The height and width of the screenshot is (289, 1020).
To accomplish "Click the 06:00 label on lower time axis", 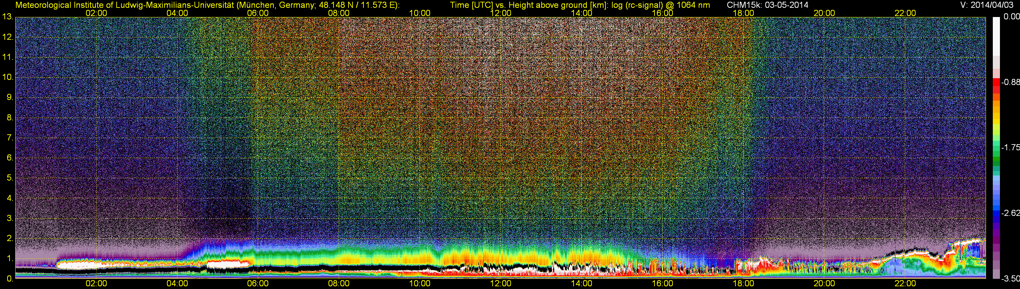I will (258, 284).
